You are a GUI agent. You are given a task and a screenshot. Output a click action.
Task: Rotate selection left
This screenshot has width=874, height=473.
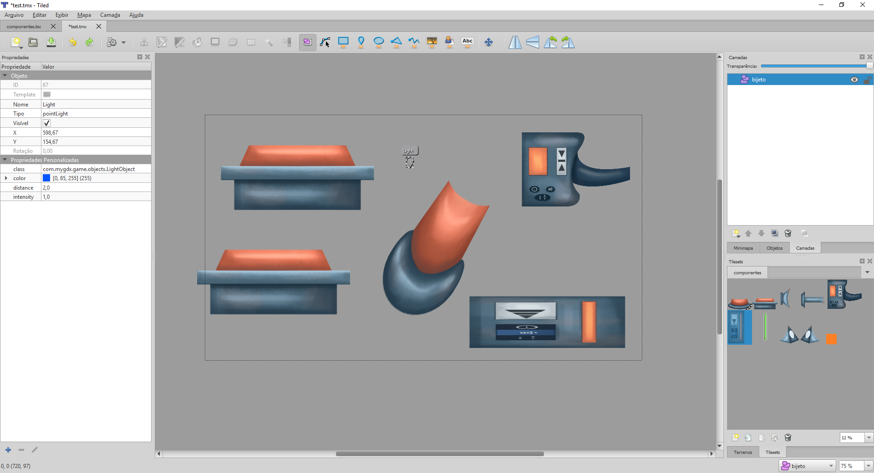pos(550,42)
